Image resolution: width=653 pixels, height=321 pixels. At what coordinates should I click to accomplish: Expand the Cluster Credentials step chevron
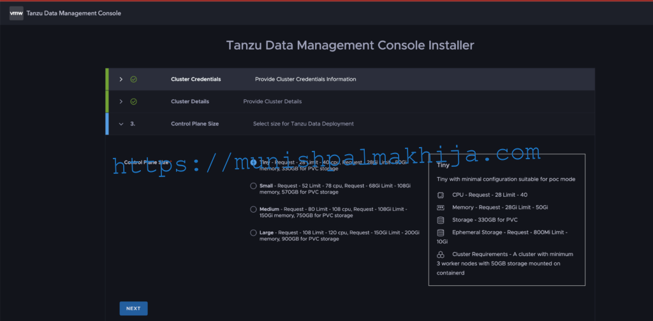121,79
